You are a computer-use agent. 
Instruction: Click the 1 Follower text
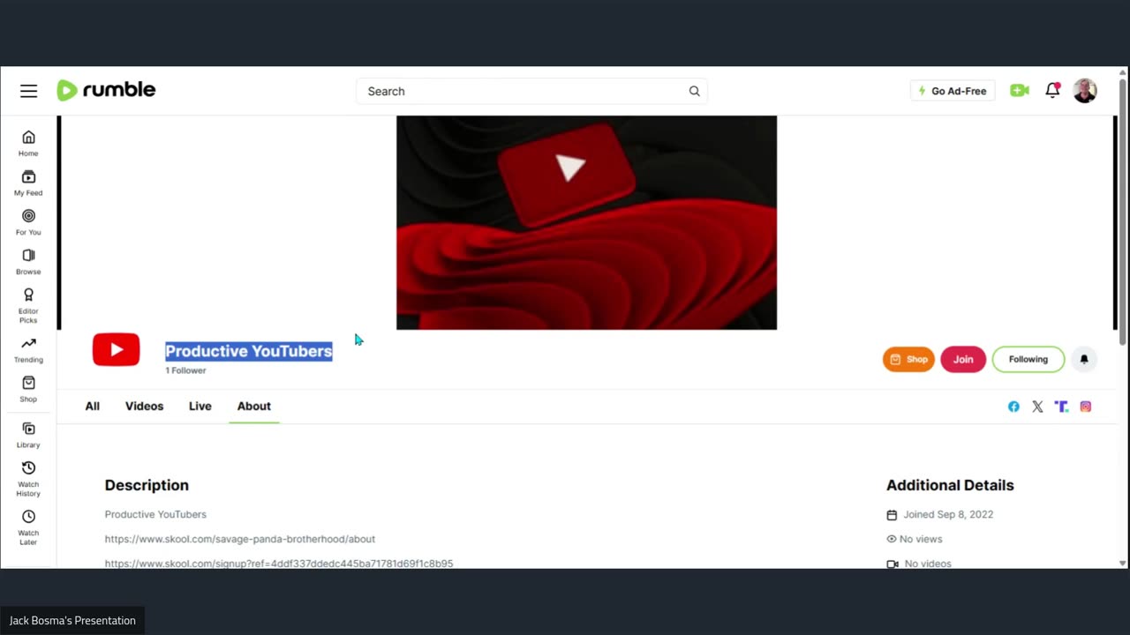[x=185, y=370]
